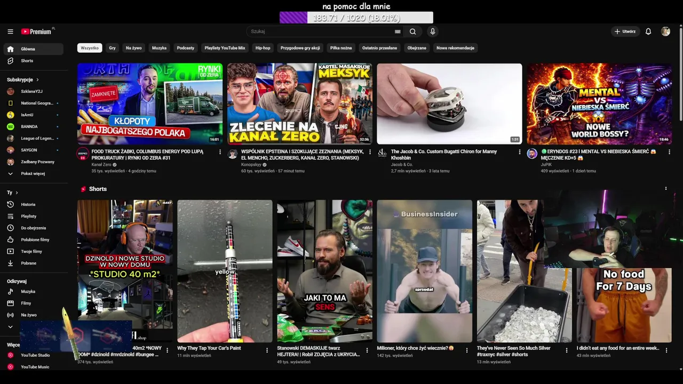This screenshot has width=683, height=384.
Task: Open the JuPiK channel avatar
Action: pyautogui.click(x=532, y=154)
